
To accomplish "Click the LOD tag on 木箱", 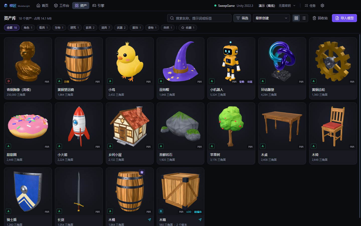I will coord(189,212).
